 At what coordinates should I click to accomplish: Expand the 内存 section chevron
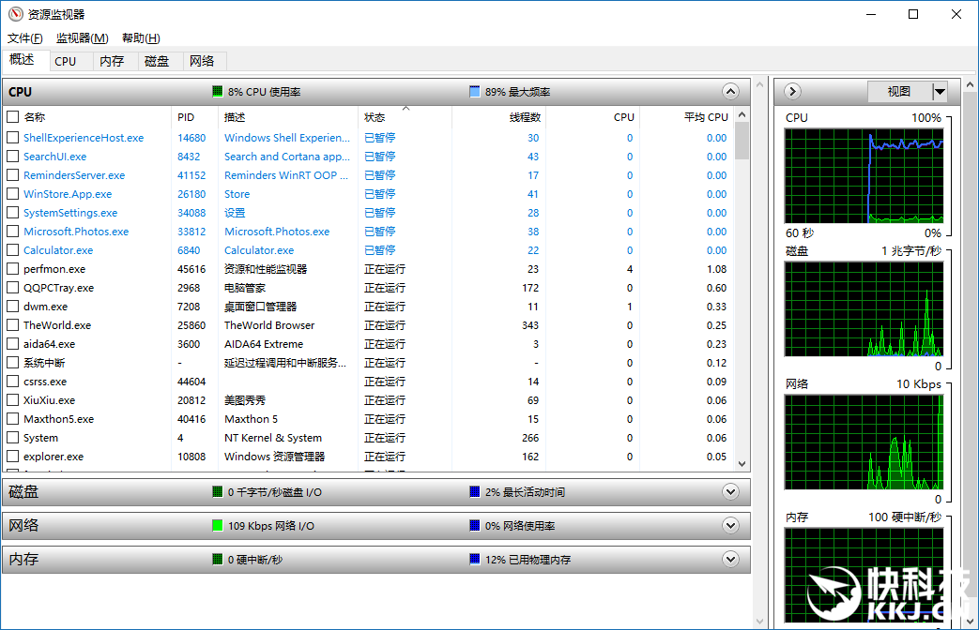tap(730, 559)
